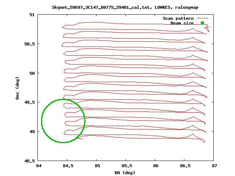Click the y-axis tick label 51
This screenshot has height=176, width=235.
click(32, 15)
